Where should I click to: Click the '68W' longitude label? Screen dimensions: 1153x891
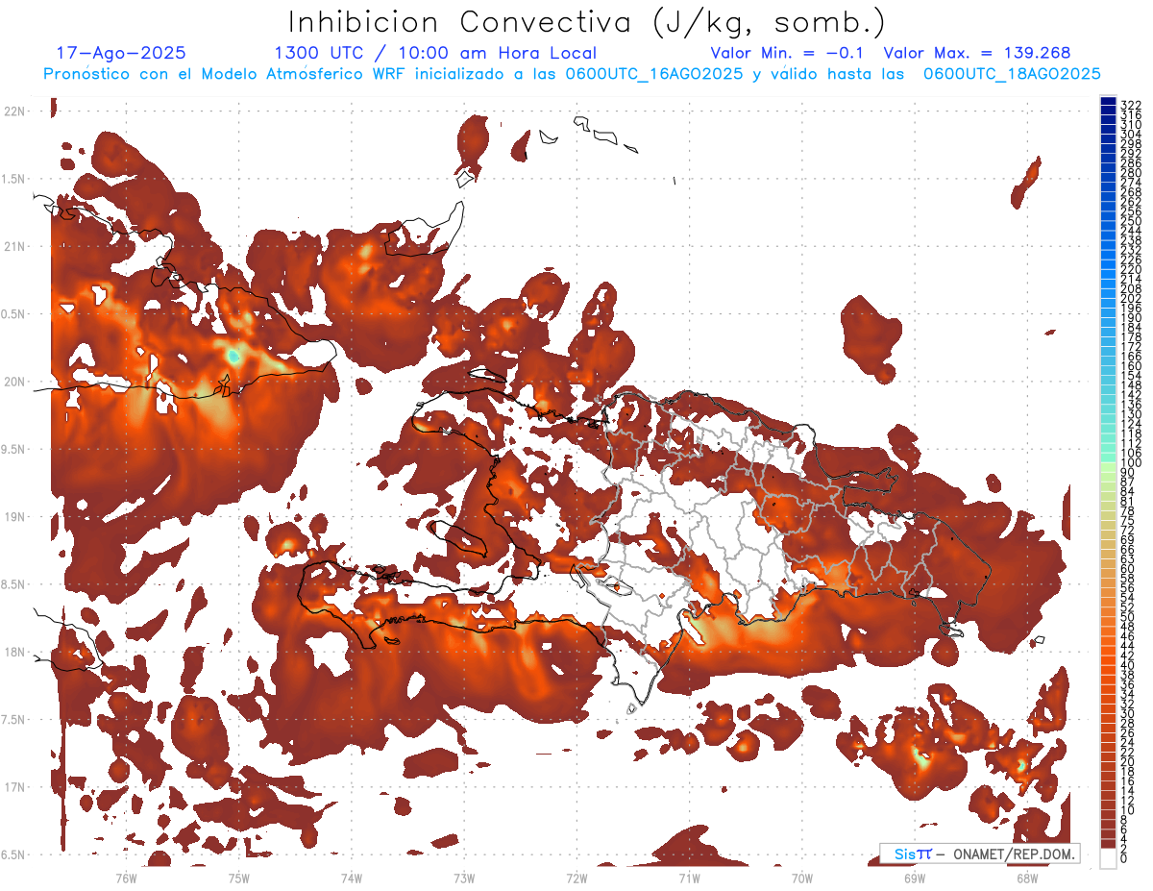tap(1027, 877)
